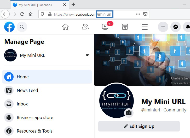Click the Community category label
190x138 pixels.
point(175,110)
